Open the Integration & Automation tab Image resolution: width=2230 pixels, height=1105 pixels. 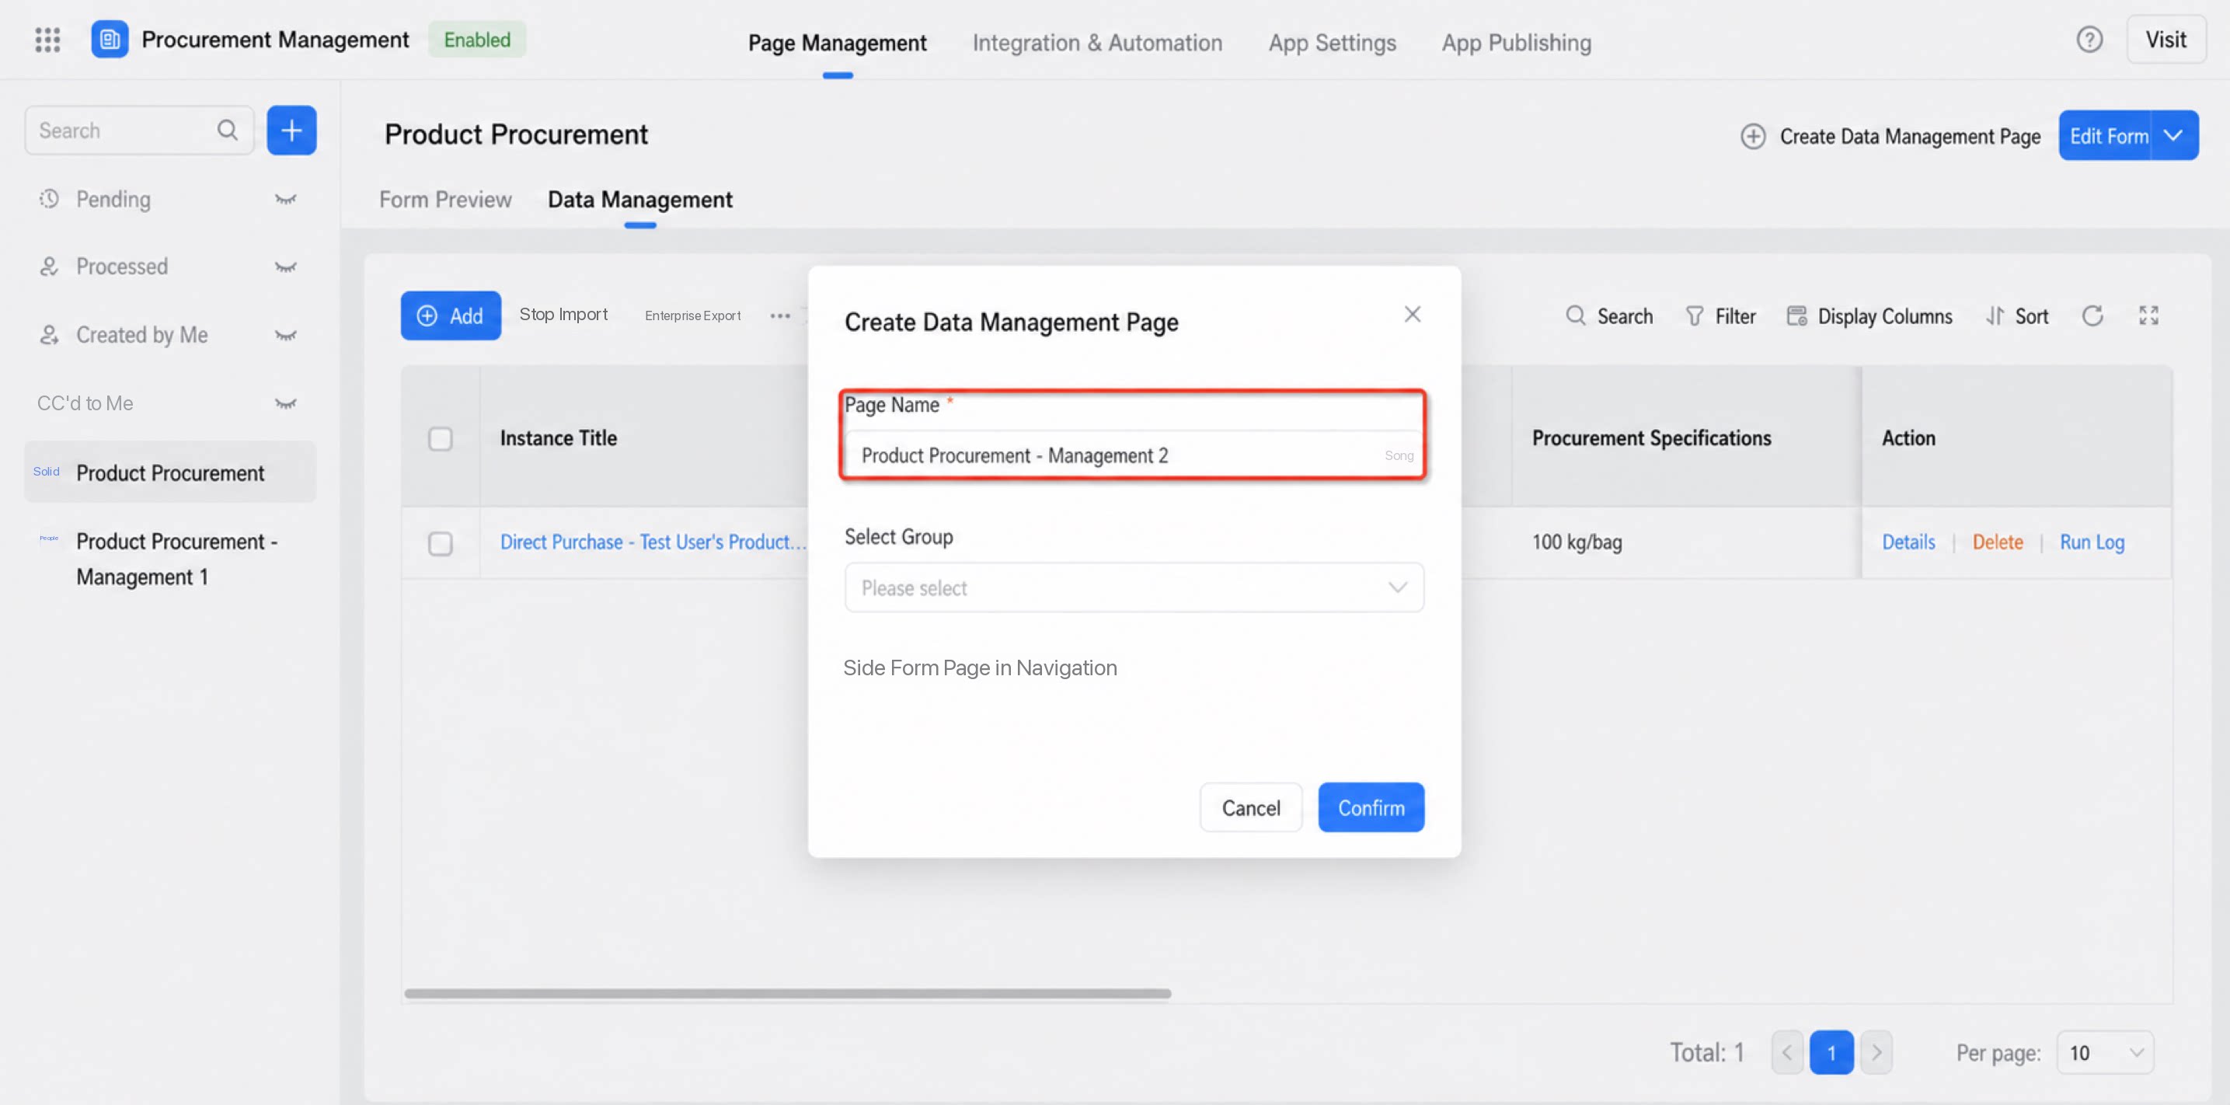coord(1097,43)
